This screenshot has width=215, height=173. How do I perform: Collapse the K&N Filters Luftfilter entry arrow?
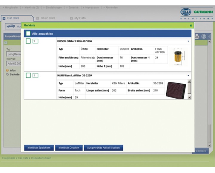click(x=188, y=75)
